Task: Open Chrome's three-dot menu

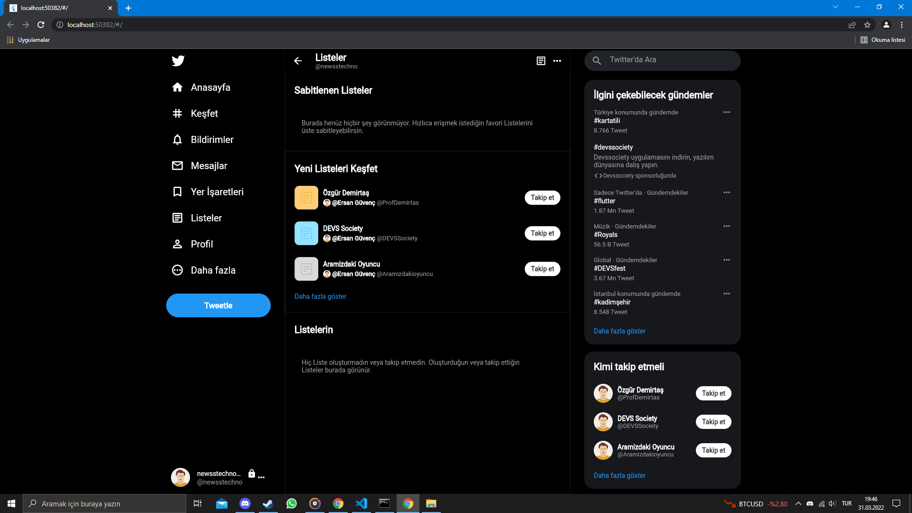Action: point(902,25)
